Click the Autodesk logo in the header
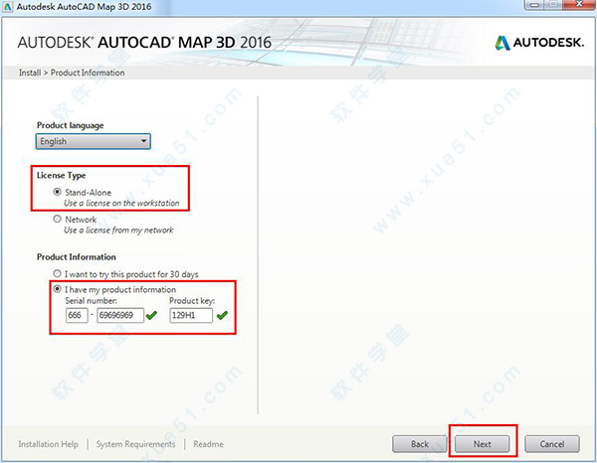 (x=539, y=43)
